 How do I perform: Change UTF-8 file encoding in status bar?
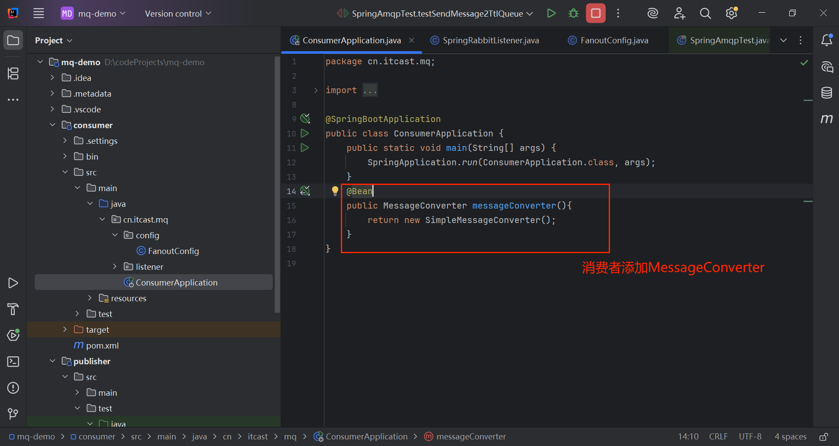pos(750,436)
